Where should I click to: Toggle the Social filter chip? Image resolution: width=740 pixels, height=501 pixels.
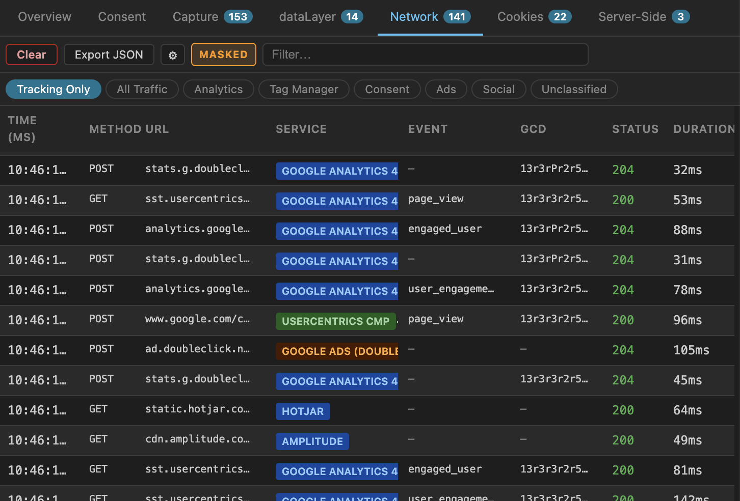(499, 89)
